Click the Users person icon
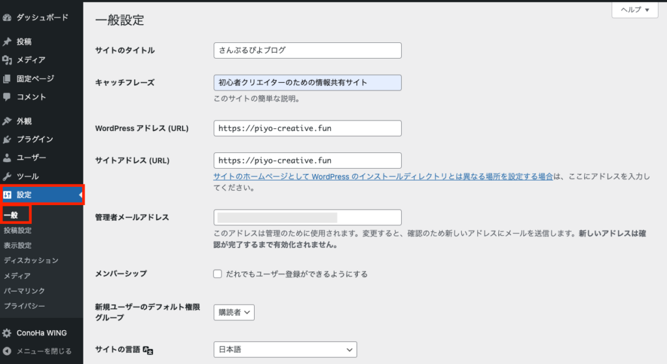Viewport: 667px width, 364px height. (7, 158)
